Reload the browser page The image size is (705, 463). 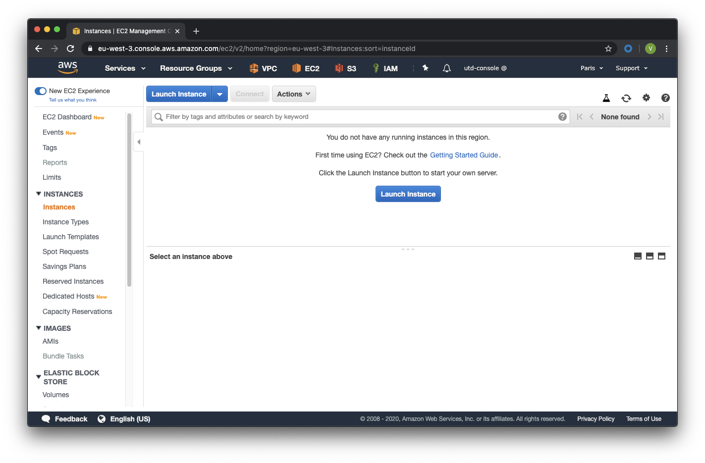pos(70,49)
